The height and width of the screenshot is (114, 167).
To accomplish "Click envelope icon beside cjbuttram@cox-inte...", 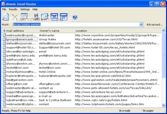I will pos(4,100).
